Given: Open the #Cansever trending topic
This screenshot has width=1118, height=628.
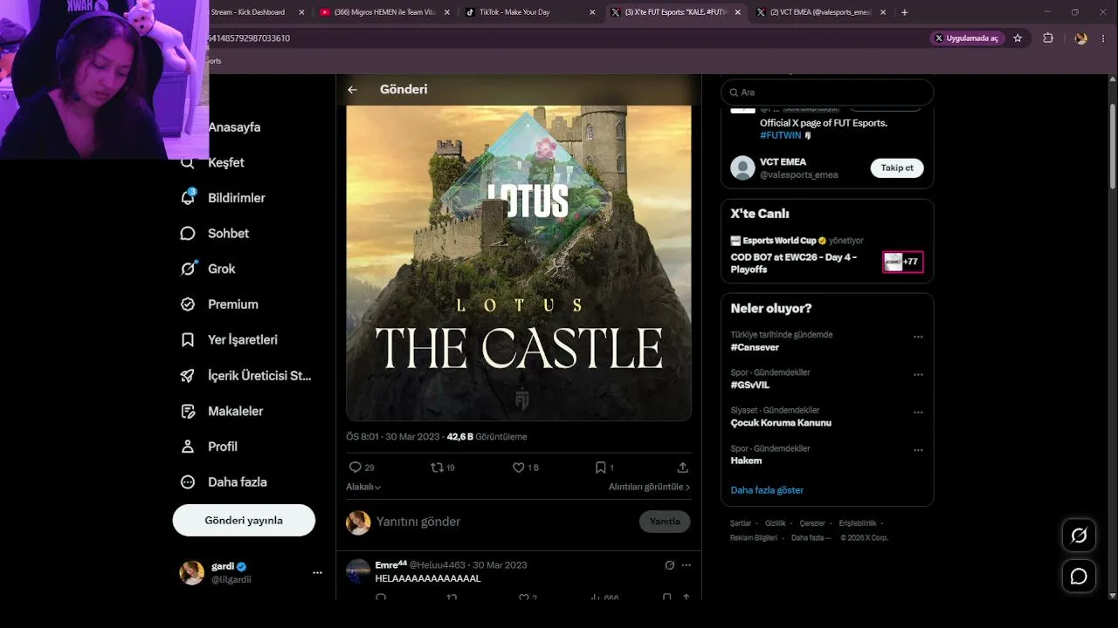Looking at the screenshot, I should (755, 347).
